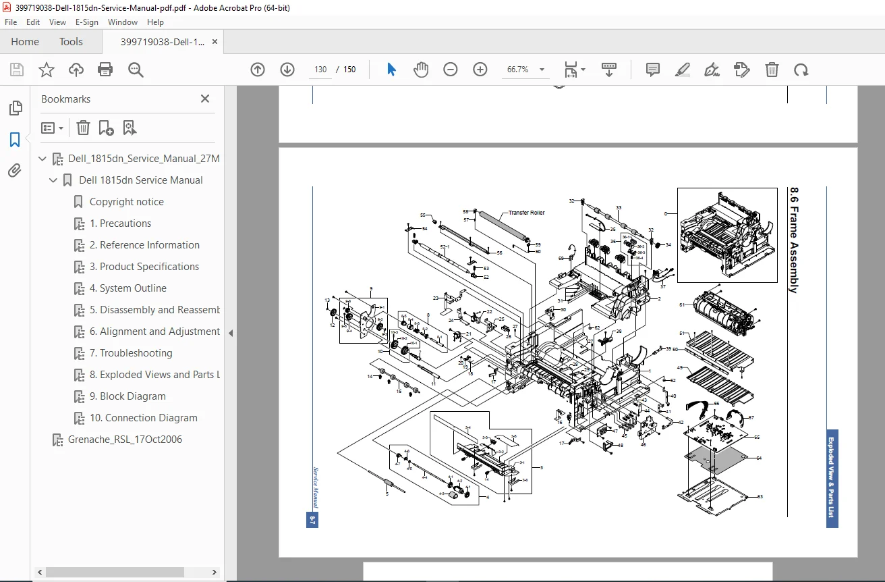
Task: Collapse the Dell_1815dn_Service_Manual_27M bookmark
Action: pos(43,159)
